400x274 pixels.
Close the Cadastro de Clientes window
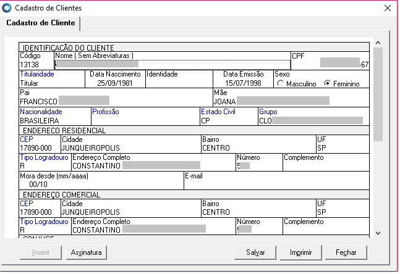coord(387,8)
